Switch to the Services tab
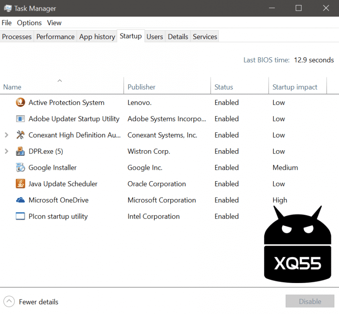The height and width of the screenshot is (314, 339). 205,37
